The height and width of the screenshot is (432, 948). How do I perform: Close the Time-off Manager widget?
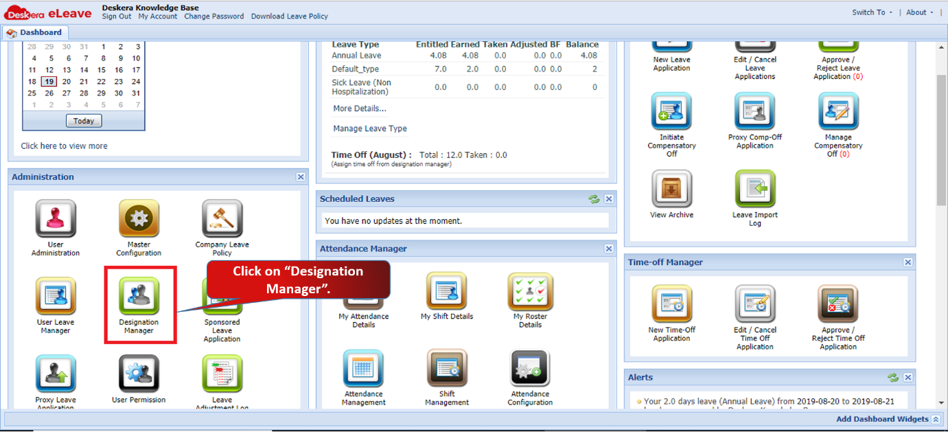908,262
